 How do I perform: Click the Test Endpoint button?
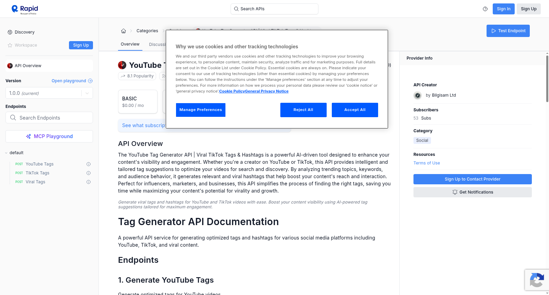tap(508, 31)
